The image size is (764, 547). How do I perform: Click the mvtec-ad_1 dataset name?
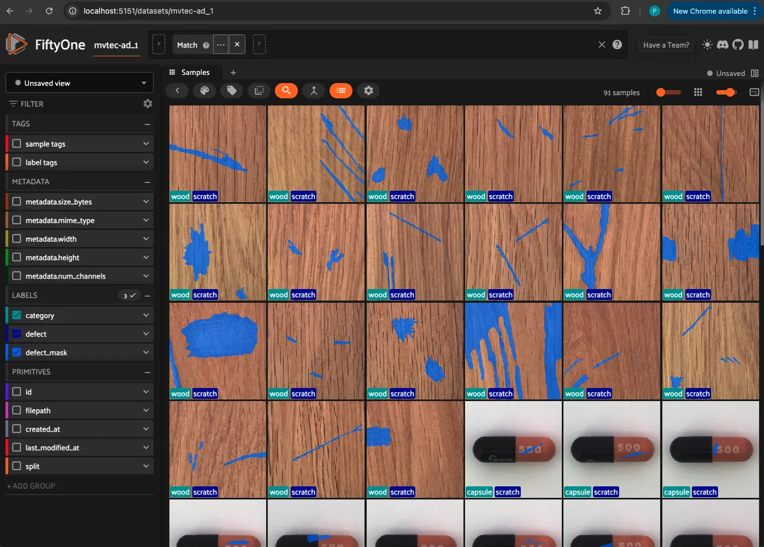(x=116, y=45)
